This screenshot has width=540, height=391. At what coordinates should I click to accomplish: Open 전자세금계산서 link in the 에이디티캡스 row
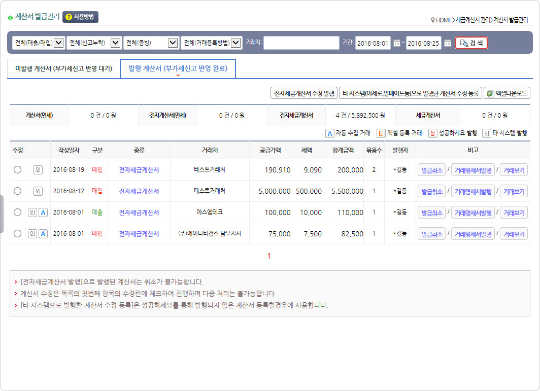[139, 234]
